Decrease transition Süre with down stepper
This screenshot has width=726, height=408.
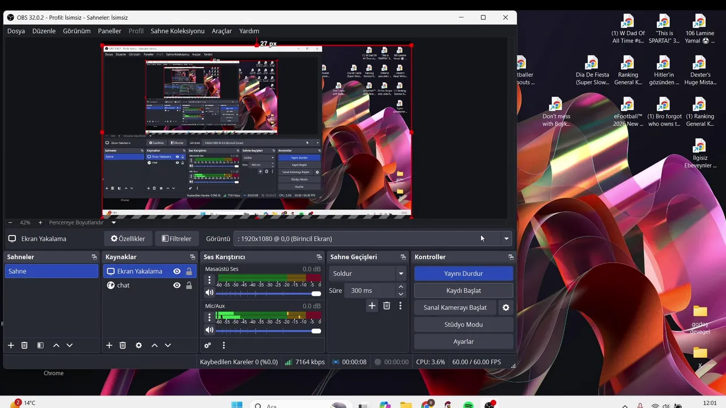[401, 294]
